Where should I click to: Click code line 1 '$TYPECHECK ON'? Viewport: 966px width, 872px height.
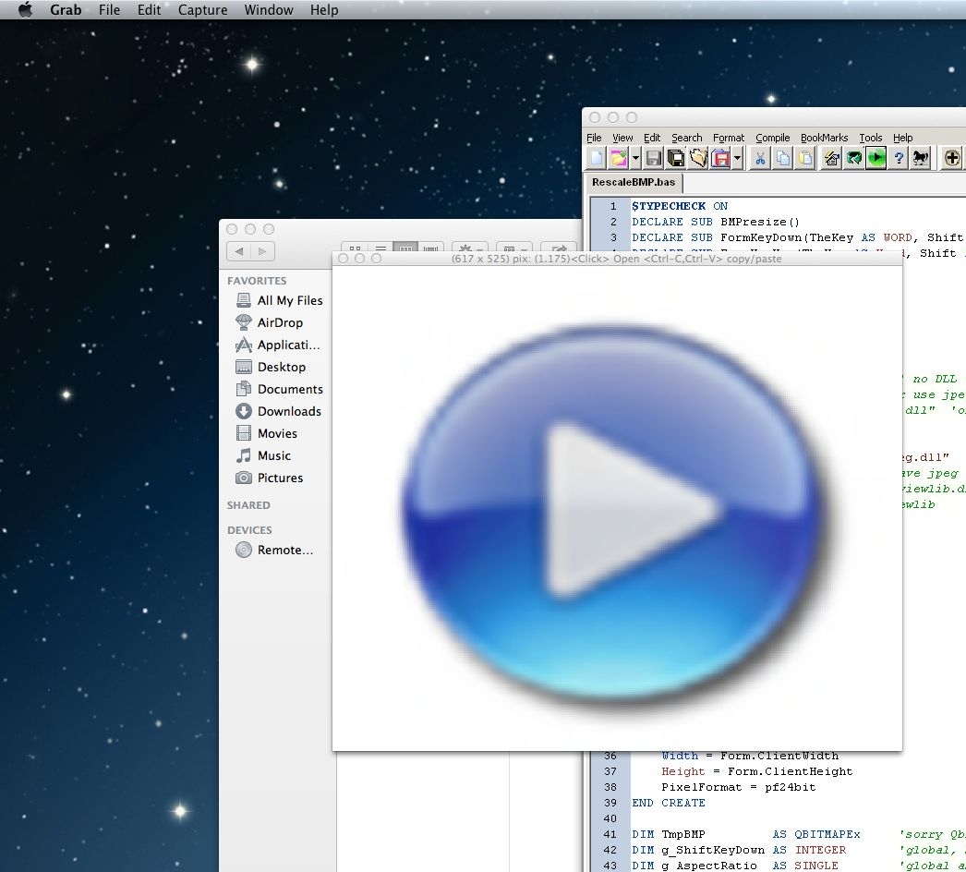click(x=680, y=206)
